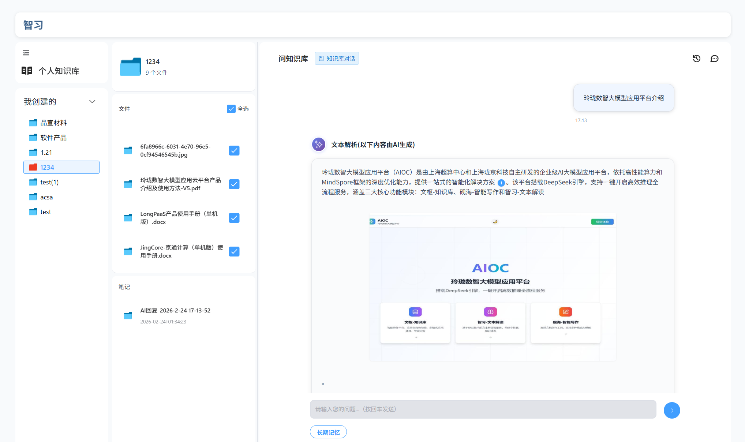Screen dimensions: 745x442
Task: Click the 知识库对话 tab
Action: click(x=337, y=59)
